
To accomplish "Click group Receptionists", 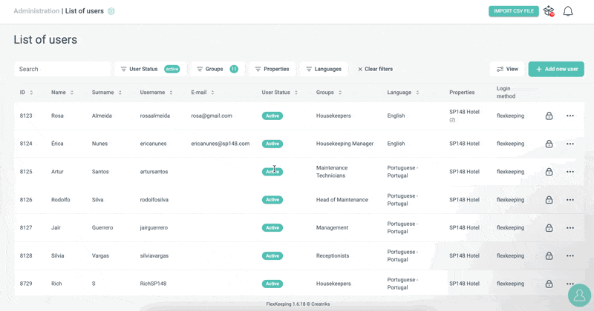I will tap(333, 255).
